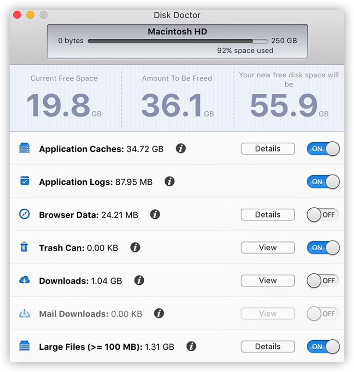Click the Trash Can: 0.00 KB label
The image size is (354, 372).
(78, 248)
